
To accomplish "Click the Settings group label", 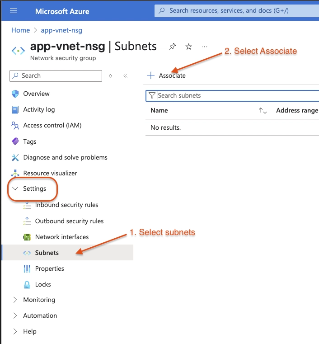I will (x=35, y=188).
